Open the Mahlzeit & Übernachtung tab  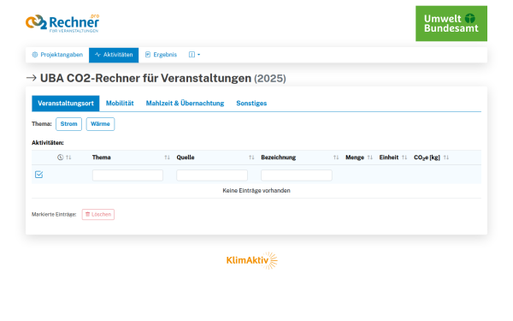[x=185, y=104]
